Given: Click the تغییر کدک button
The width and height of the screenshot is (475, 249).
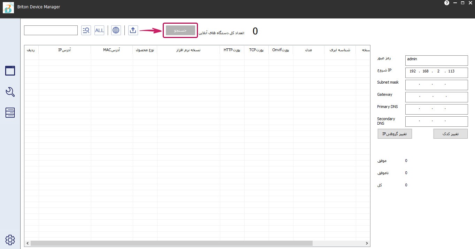Looking at the screenshot, I should click(450, 134).
